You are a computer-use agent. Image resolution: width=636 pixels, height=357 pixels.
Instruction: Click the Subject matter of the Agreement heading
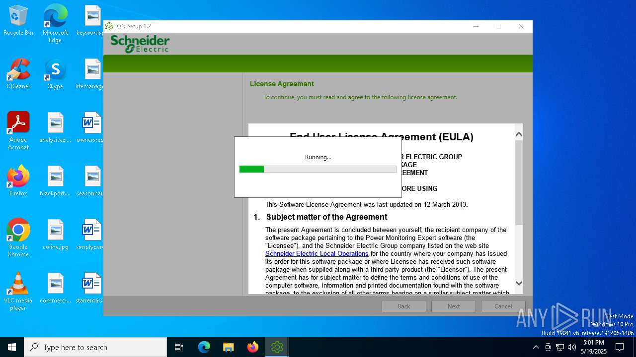click(x=326, y=217)
